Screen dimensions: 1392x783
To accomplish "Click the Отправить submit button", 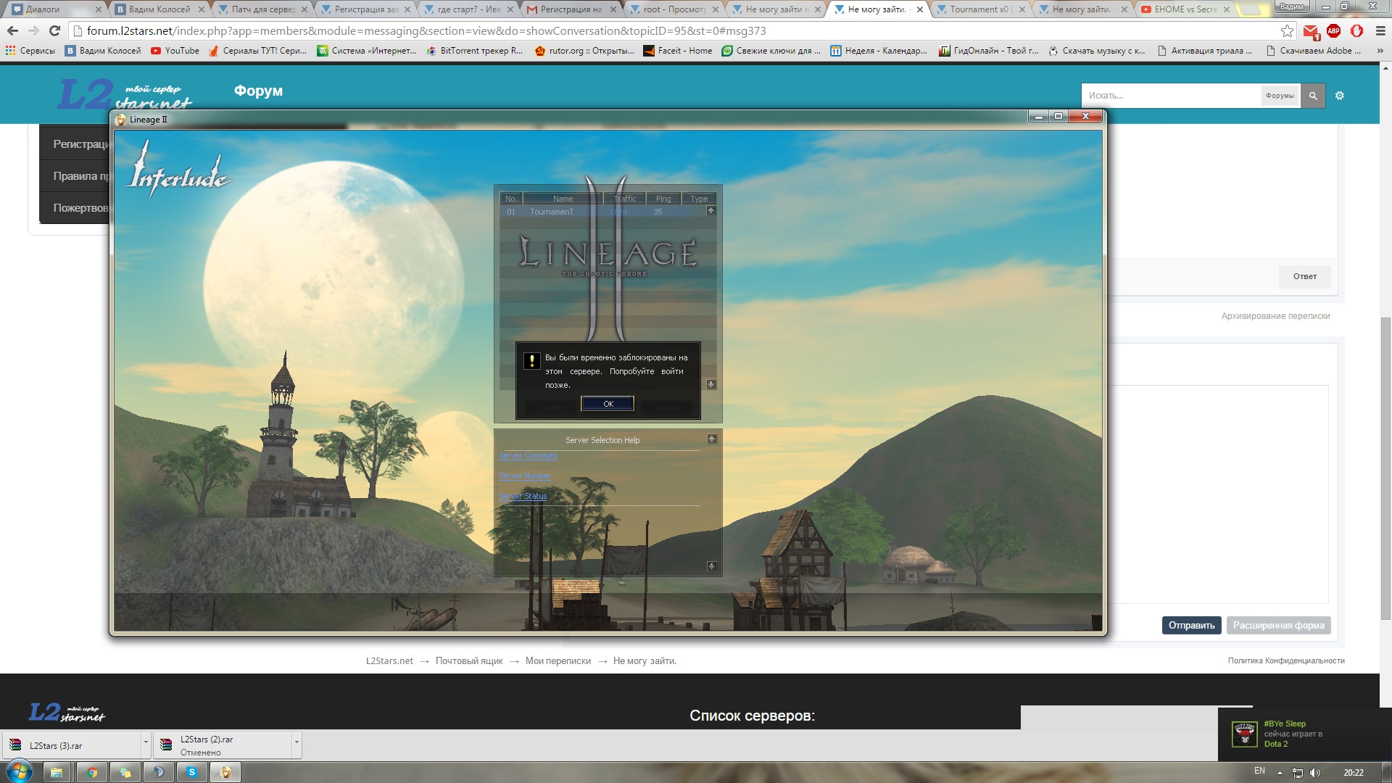I will click(x=1191, y=626).
